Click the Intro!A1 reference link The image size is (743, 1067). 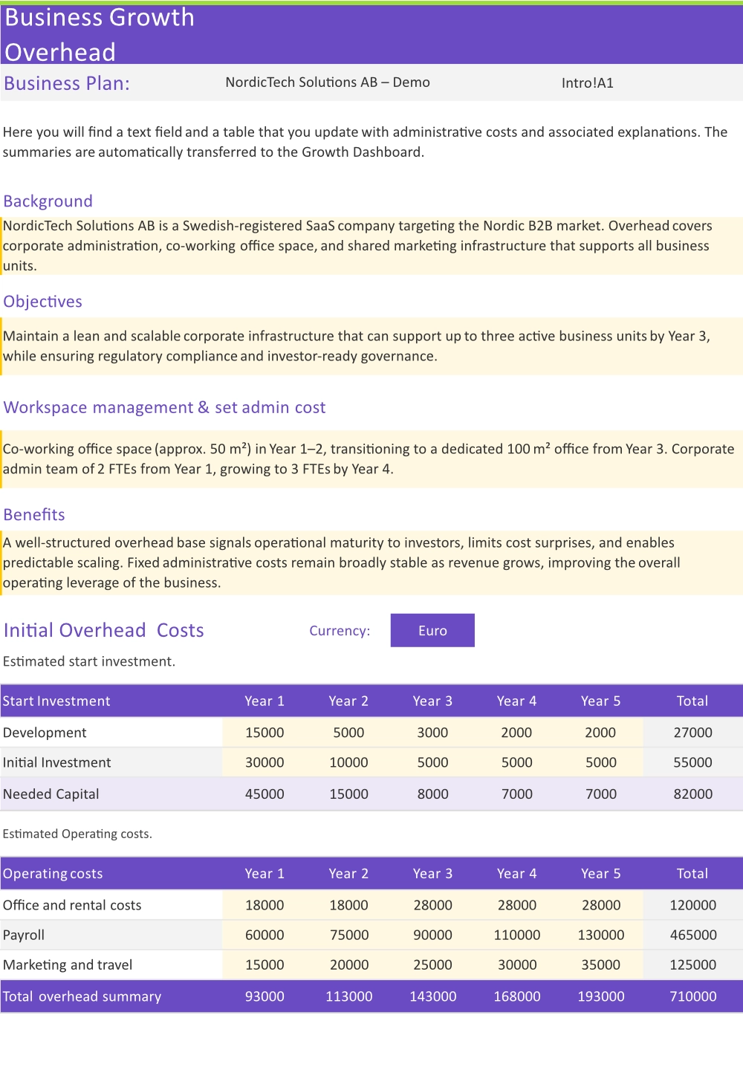point(588,83)
